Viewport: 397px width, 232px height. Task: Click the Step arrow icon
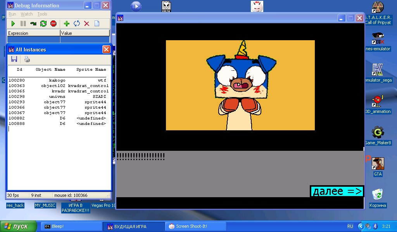[x=33, y=24]
